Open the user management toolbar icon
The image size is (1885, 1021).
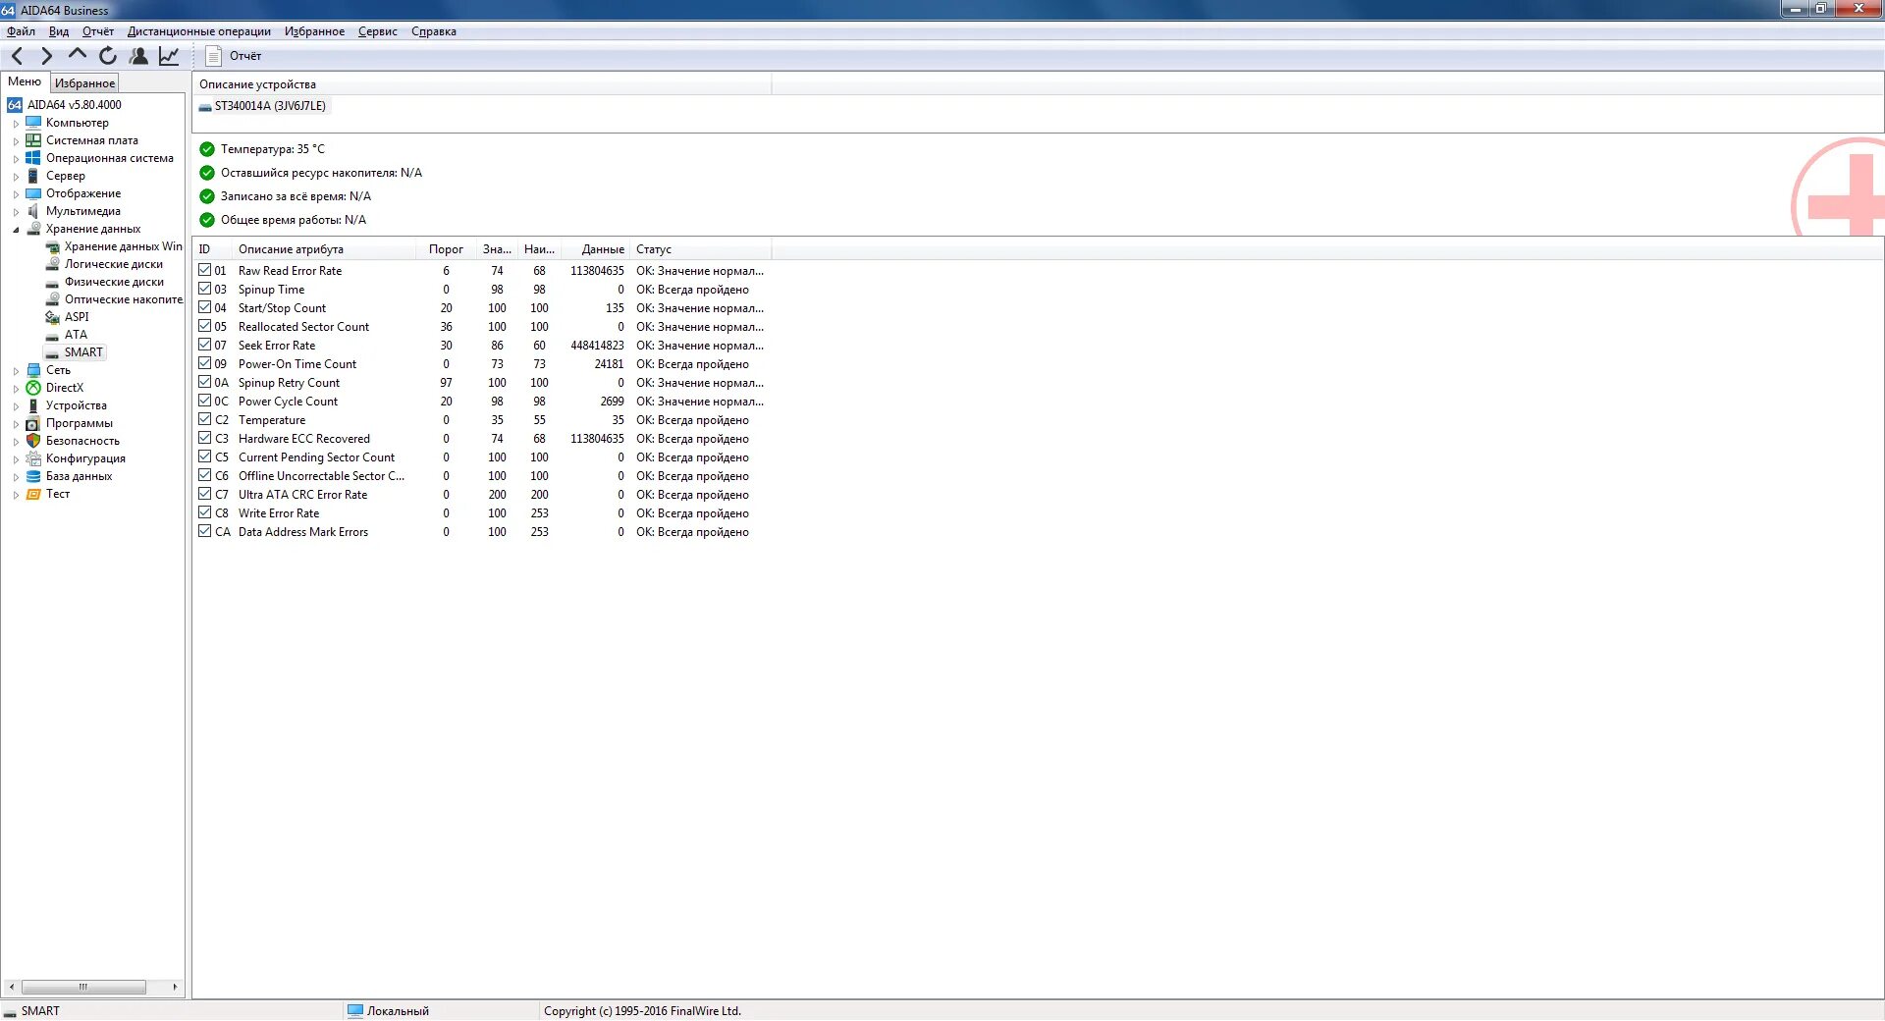(139, 56)
